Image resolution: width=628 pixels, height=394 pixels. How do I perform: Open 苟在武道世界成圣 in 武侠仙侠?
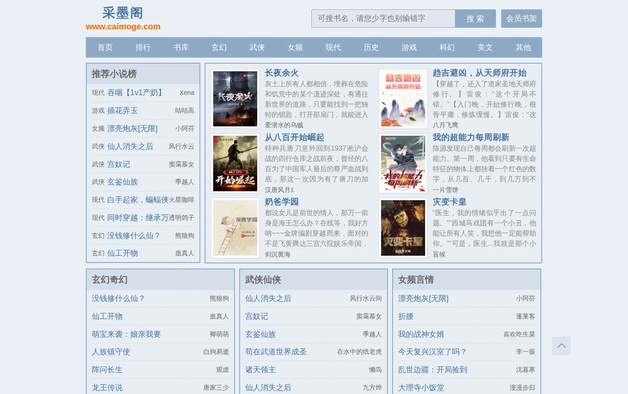[276, 352]
